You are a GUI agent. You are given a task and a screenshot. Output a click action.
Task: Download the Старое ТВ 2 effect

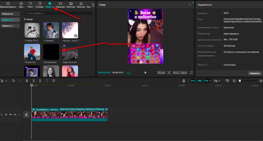[x=38, y=36]
